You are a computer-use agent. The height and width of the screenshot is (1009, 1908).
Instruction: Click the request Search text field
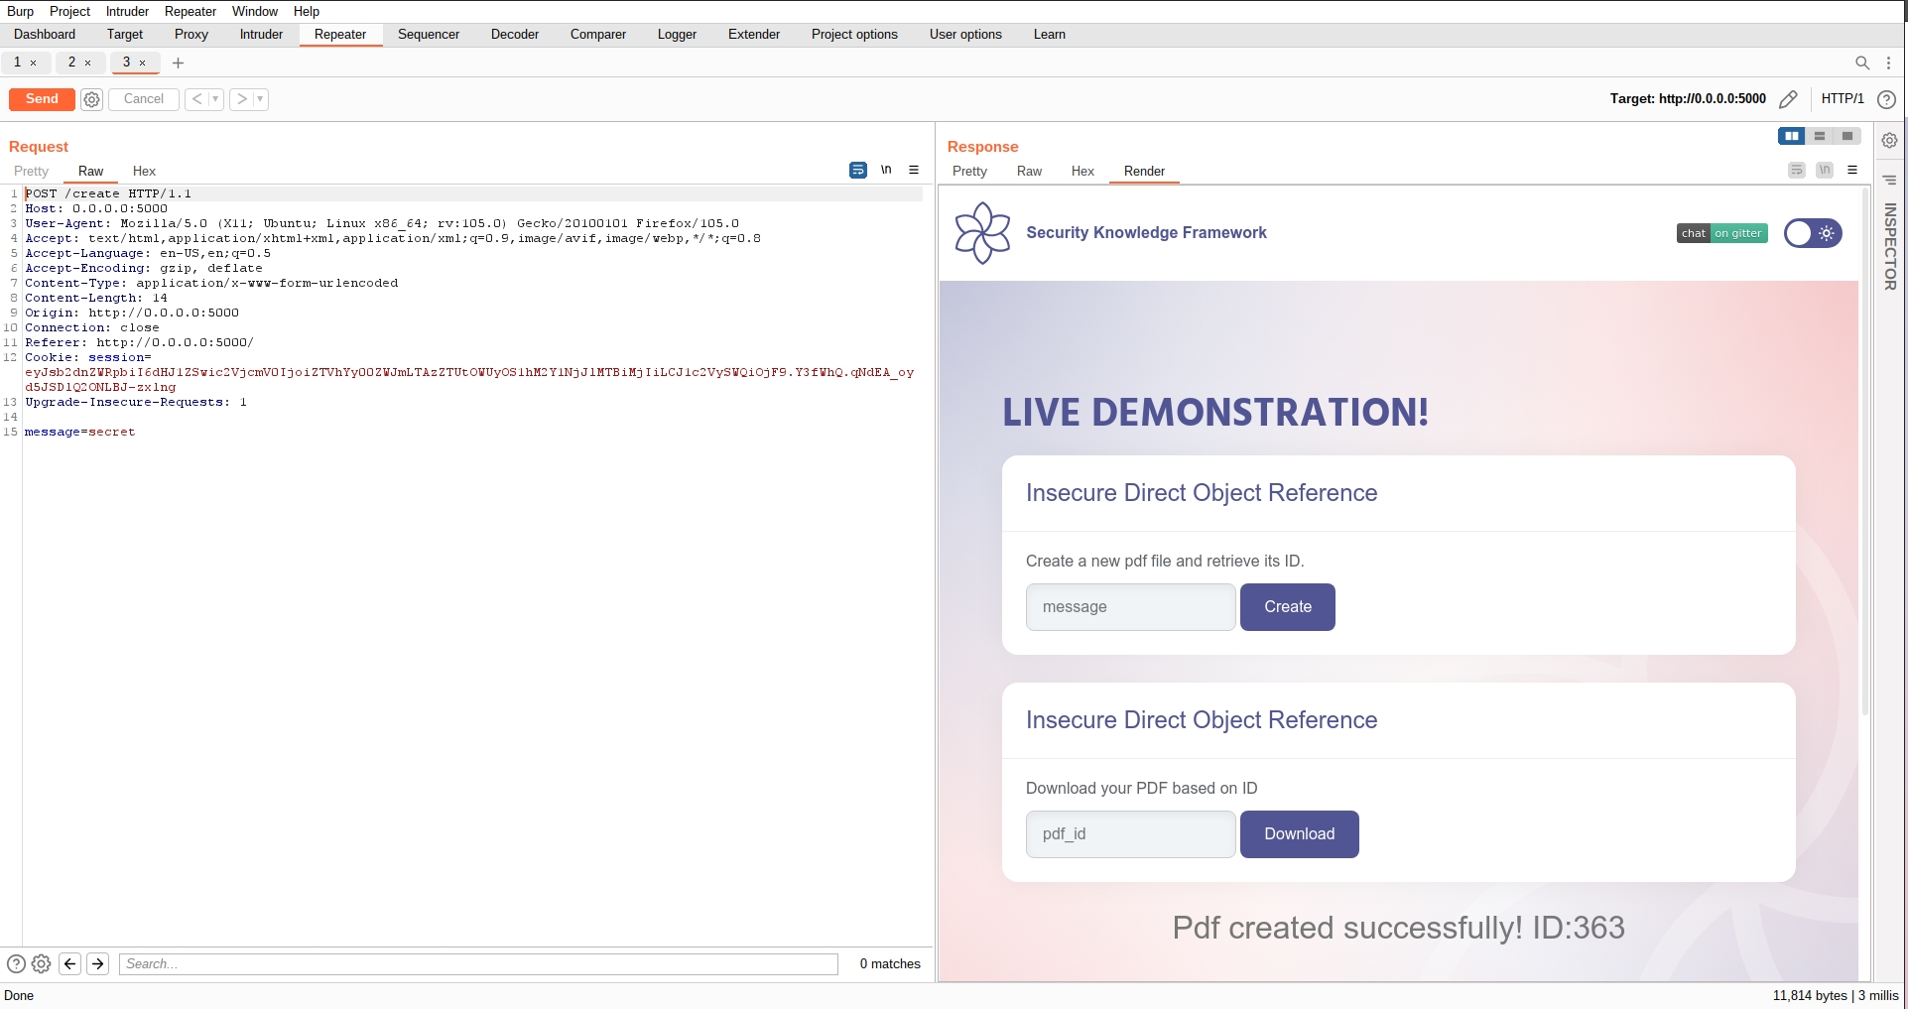(x=478, y=964)
